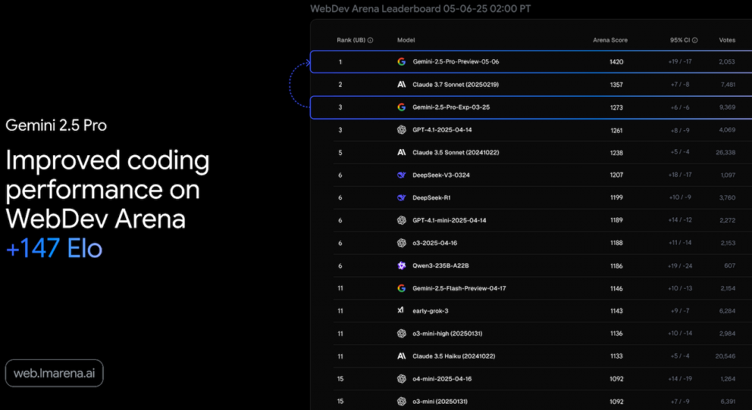Sort by the Arena Score column header

610,40
